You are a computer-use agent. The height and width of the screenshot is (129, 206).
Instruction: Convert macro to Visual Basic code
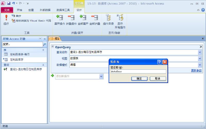pos(31,21)
